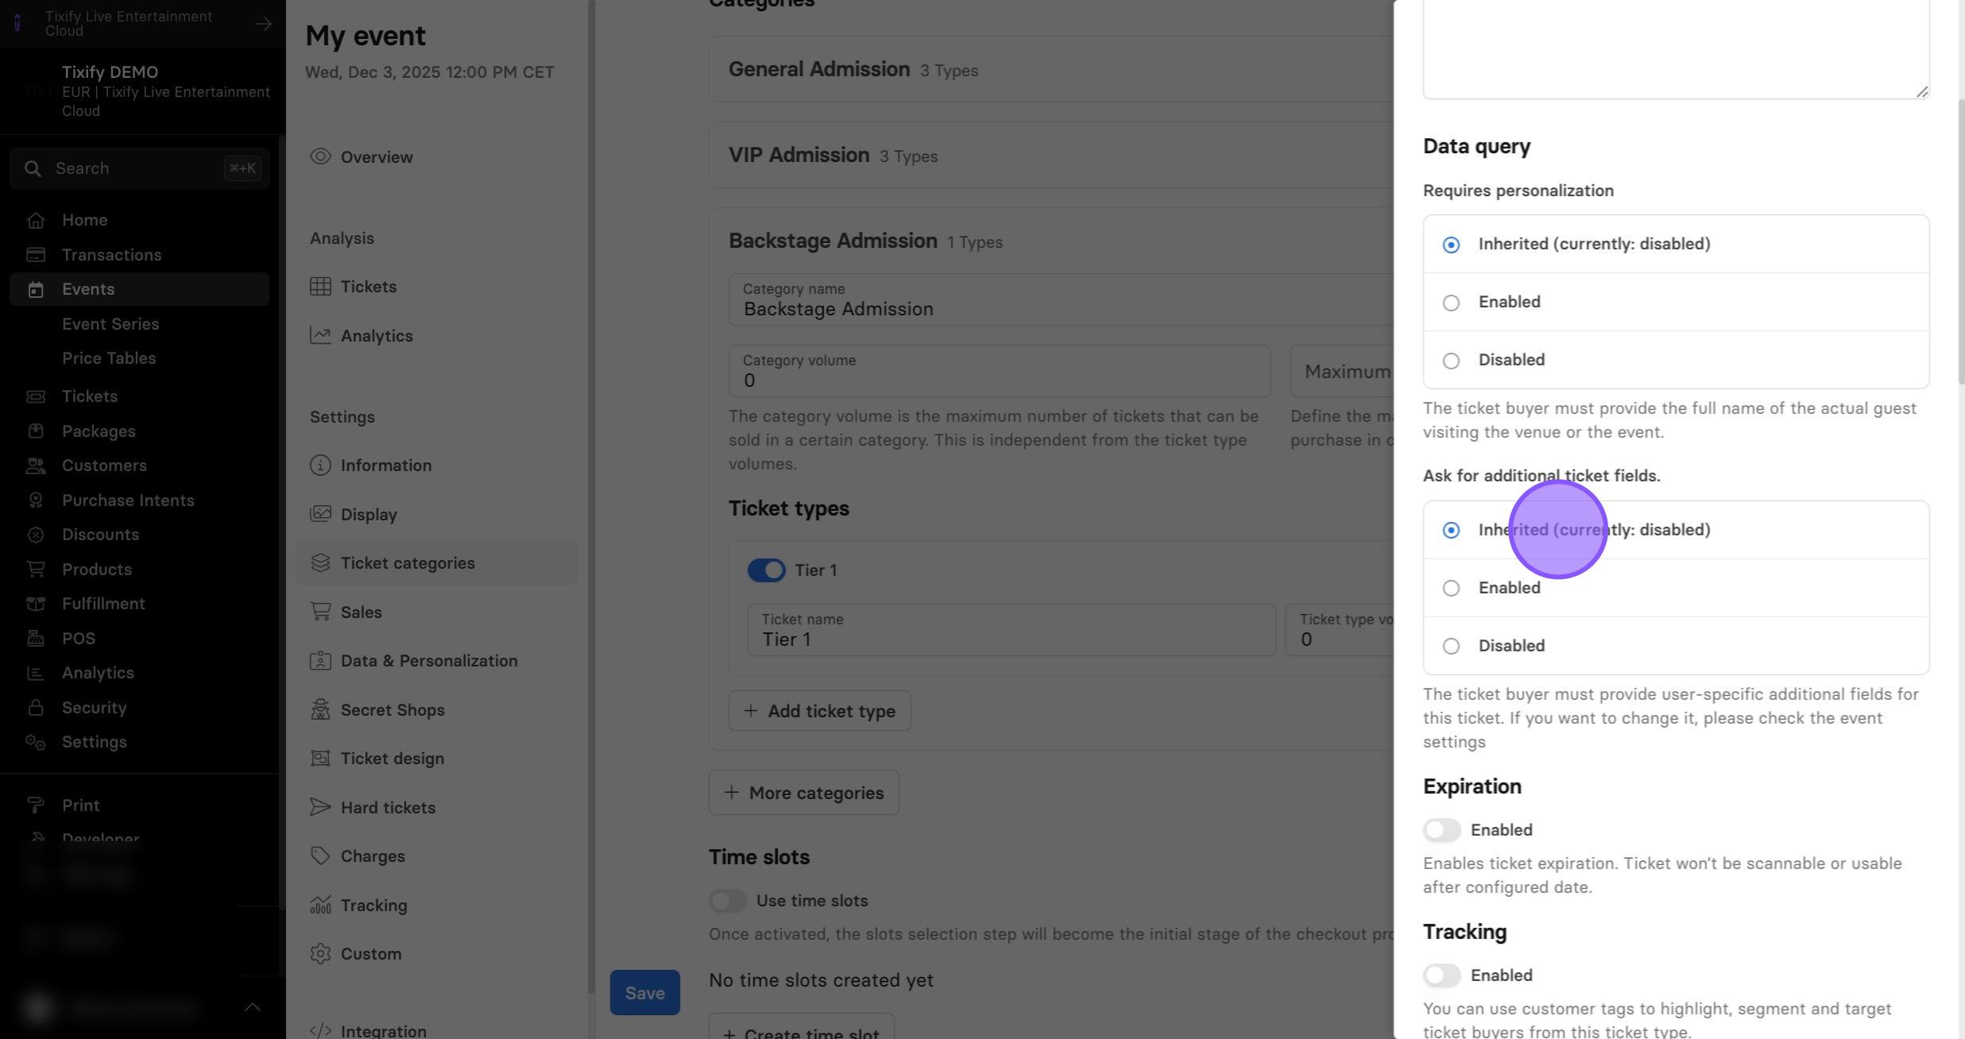
Task: Open the Sales cart icon
Action: (x=320, y=612)
